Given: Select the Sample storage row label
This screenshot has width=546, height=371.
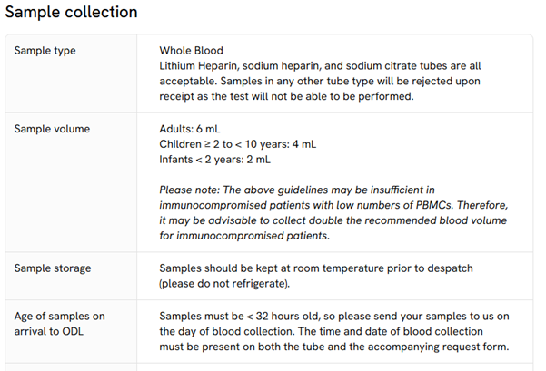Looking at the screenshot, I should 53,268.
